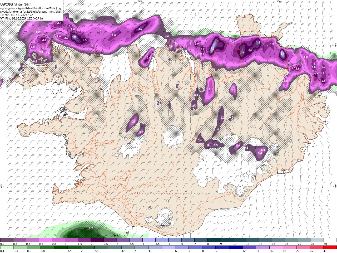Pick the 12 swatch in the upper legend row

253,240
